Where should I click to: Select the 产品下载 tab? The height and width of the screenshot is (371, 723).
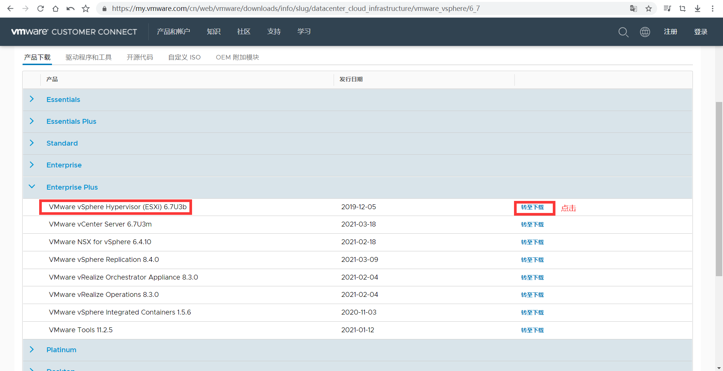coord(37,57)
